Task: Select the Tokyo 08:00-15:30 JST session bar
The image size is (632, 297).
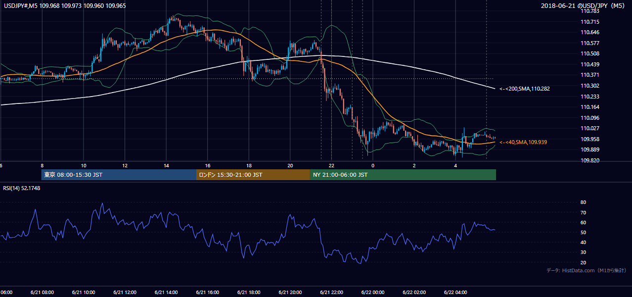Action: click(119, 175)
